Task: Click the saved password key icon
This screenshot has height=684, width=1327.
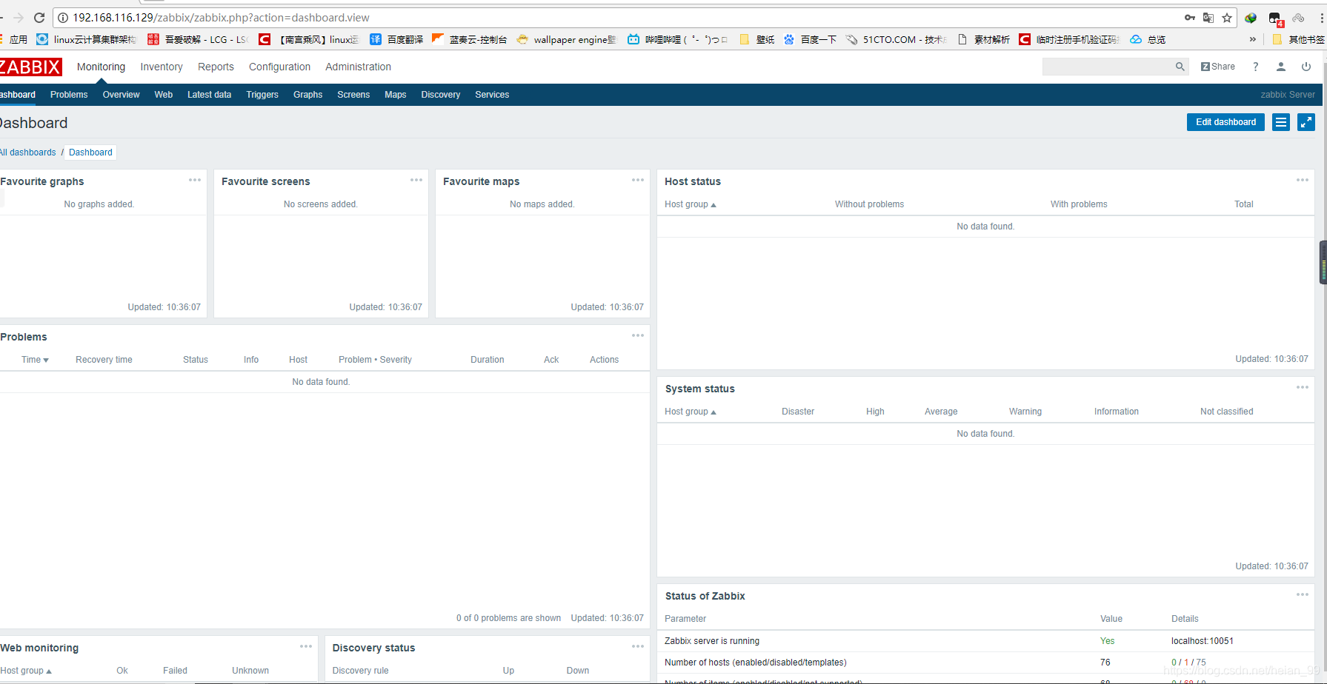Action: click(1190, 18)
